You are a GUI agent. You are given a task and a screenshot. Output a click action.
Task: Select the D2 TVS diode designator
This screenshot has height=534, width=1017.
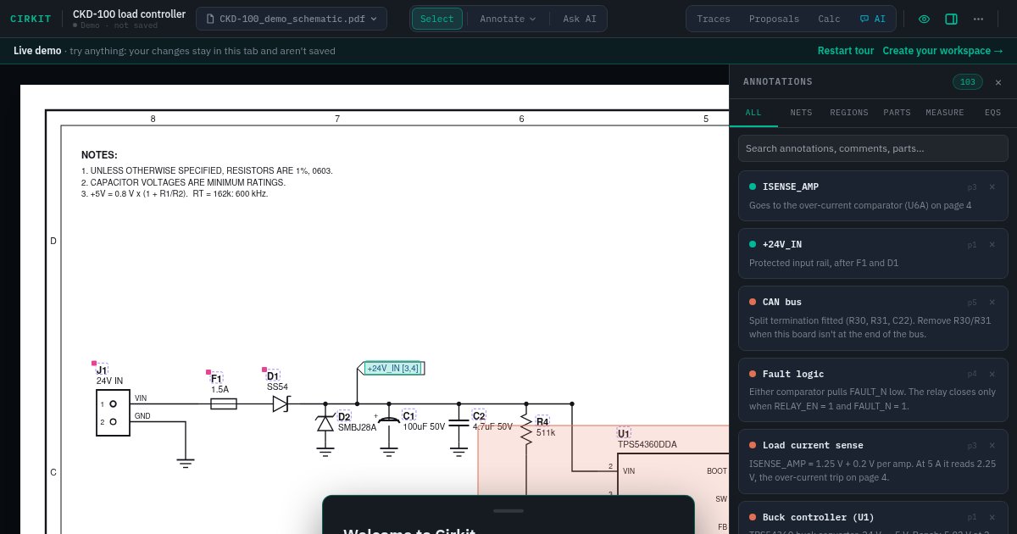[x=344, y=416]
